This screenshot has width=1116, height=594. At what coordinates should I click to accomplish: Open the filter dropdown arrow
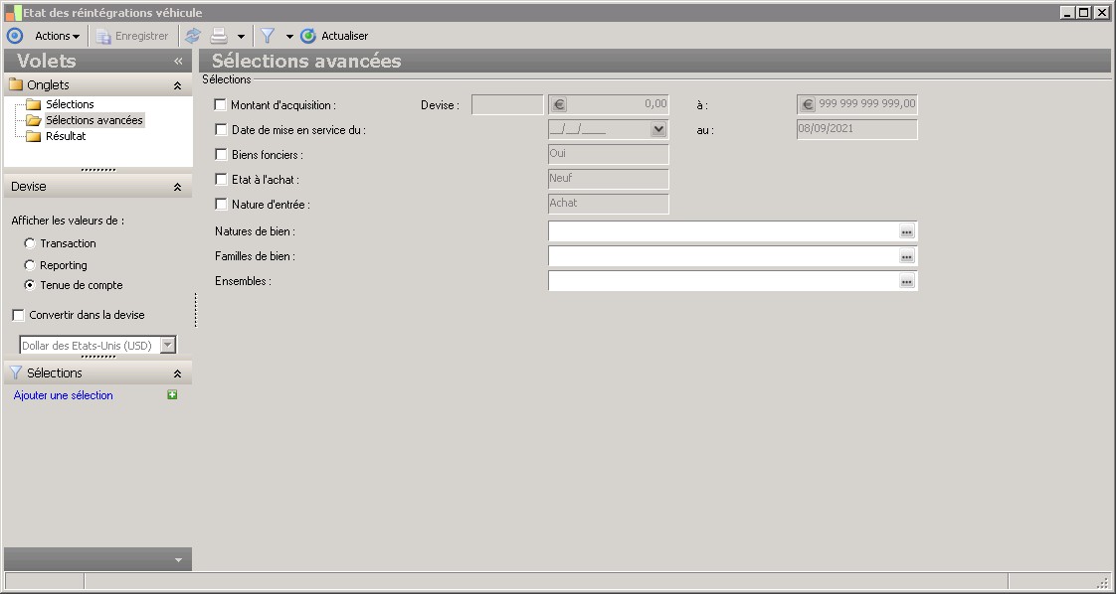[x=289, y=36]
